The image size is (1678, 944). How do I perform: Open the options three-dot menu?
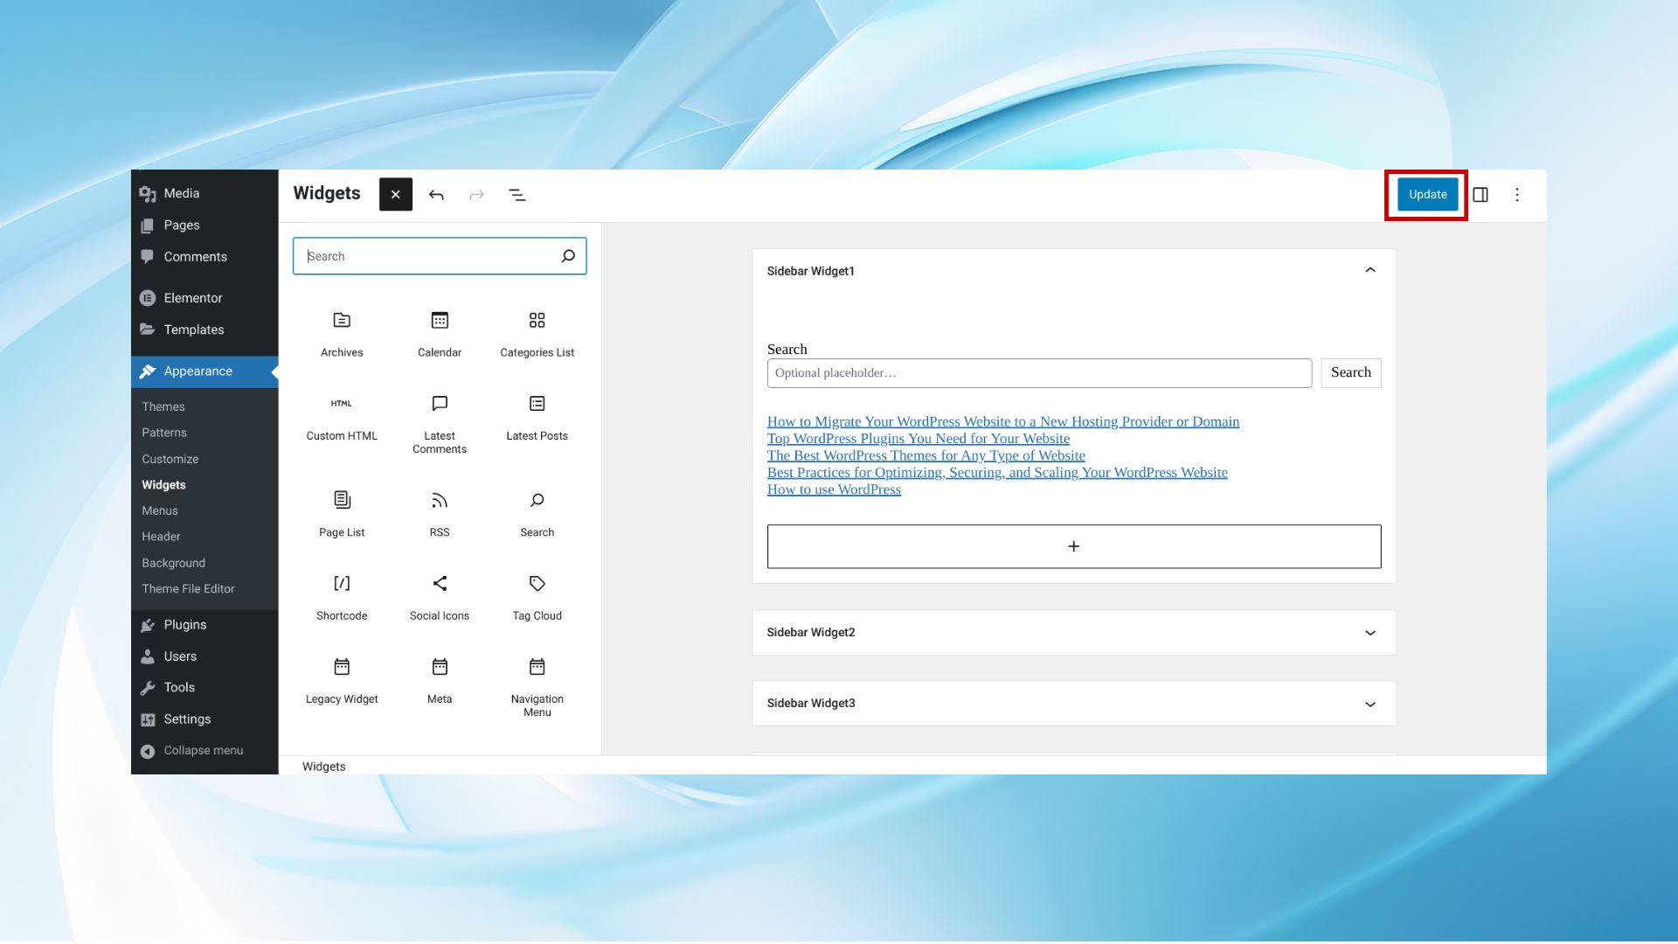click(1517, 195)
